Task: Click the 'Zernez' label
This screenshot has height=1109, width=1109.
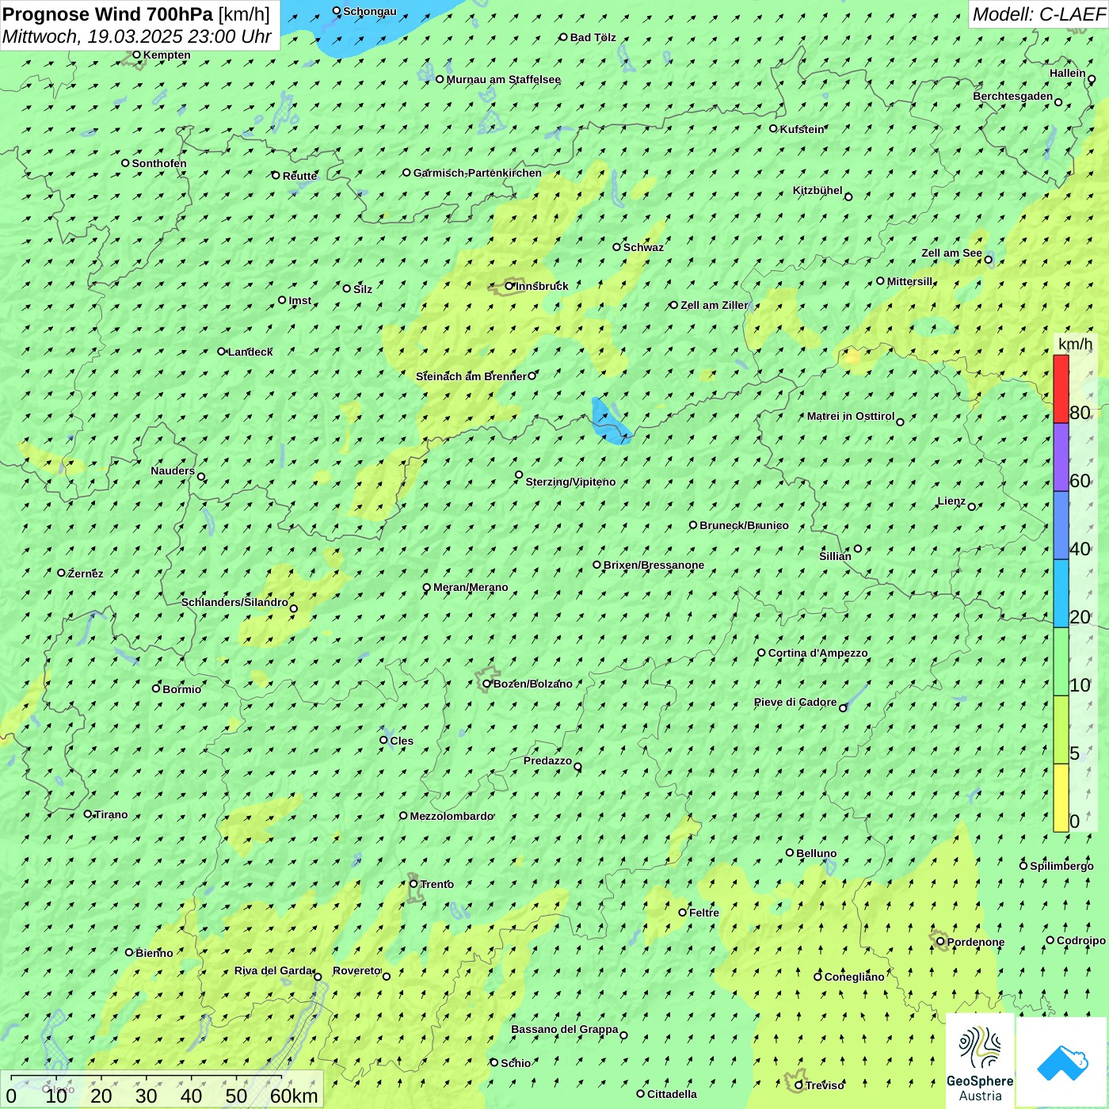Action: tap(86, 574)
